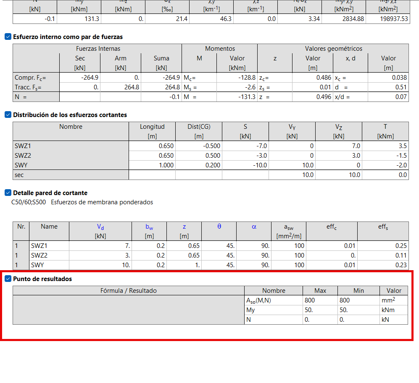Screen dimensions: 419x383
Task: Select the My Max value cell
Action: [320, 310]
